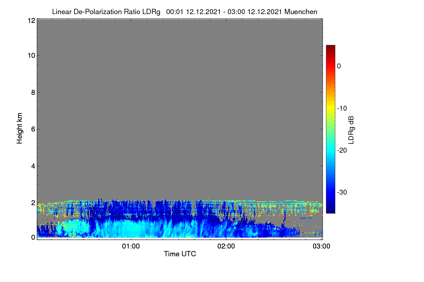Click the 'LDRg dB' colorbar label

(x=351, y=130)
